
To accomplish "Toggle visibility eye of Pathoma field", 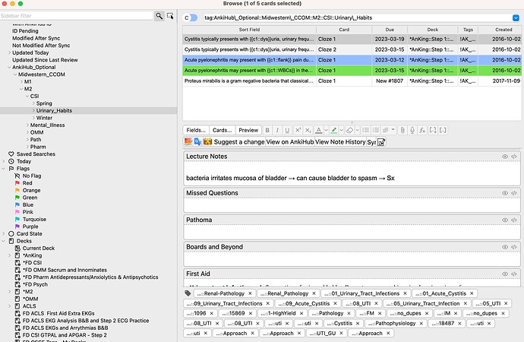I will 505,220.
